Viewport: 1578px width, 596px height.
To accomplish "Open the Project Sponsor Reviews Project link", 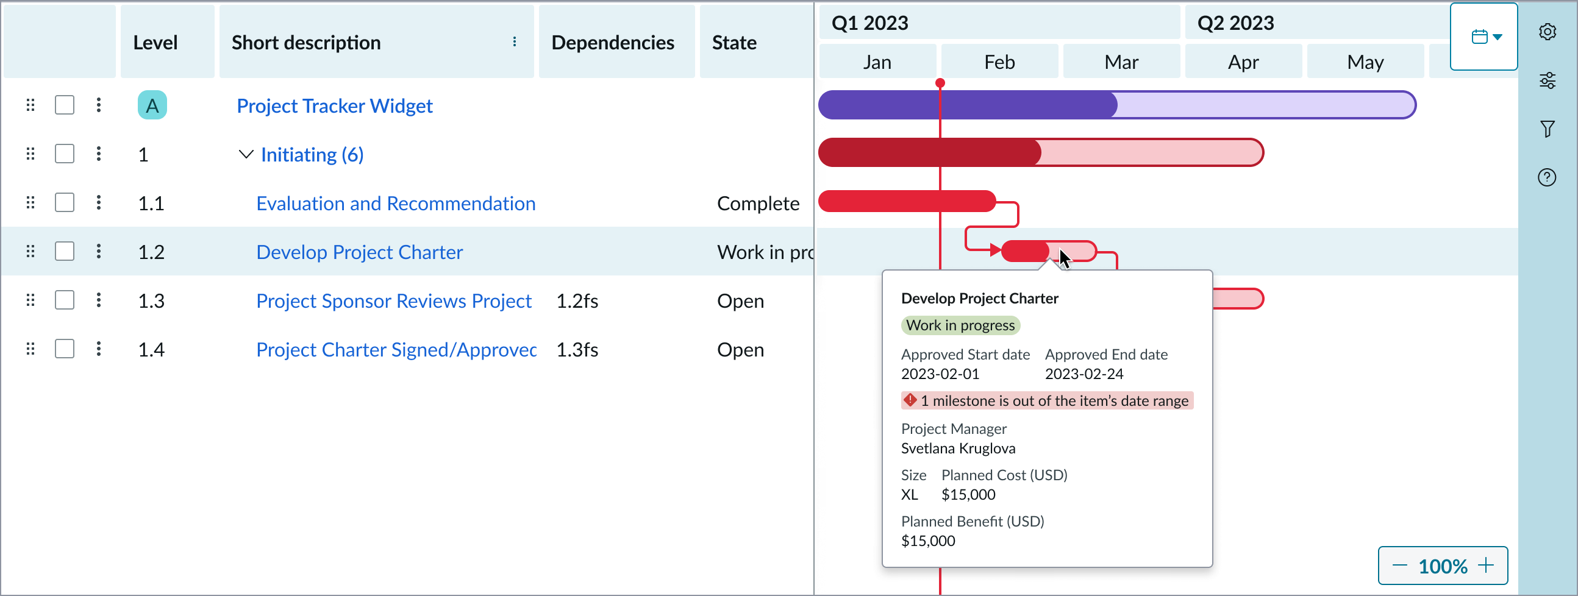I will tap(394, 301).
